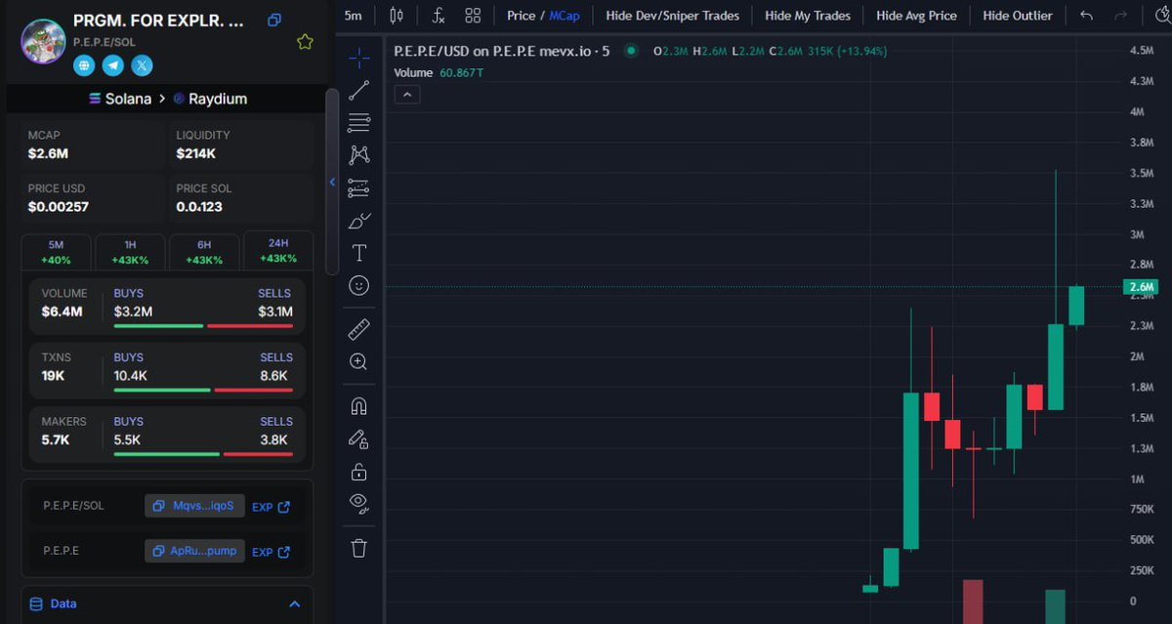The width and height of the screenshot is (1172, 624).
Task: Collapse the left info panel arrow
Action: (x=331, y=182)
